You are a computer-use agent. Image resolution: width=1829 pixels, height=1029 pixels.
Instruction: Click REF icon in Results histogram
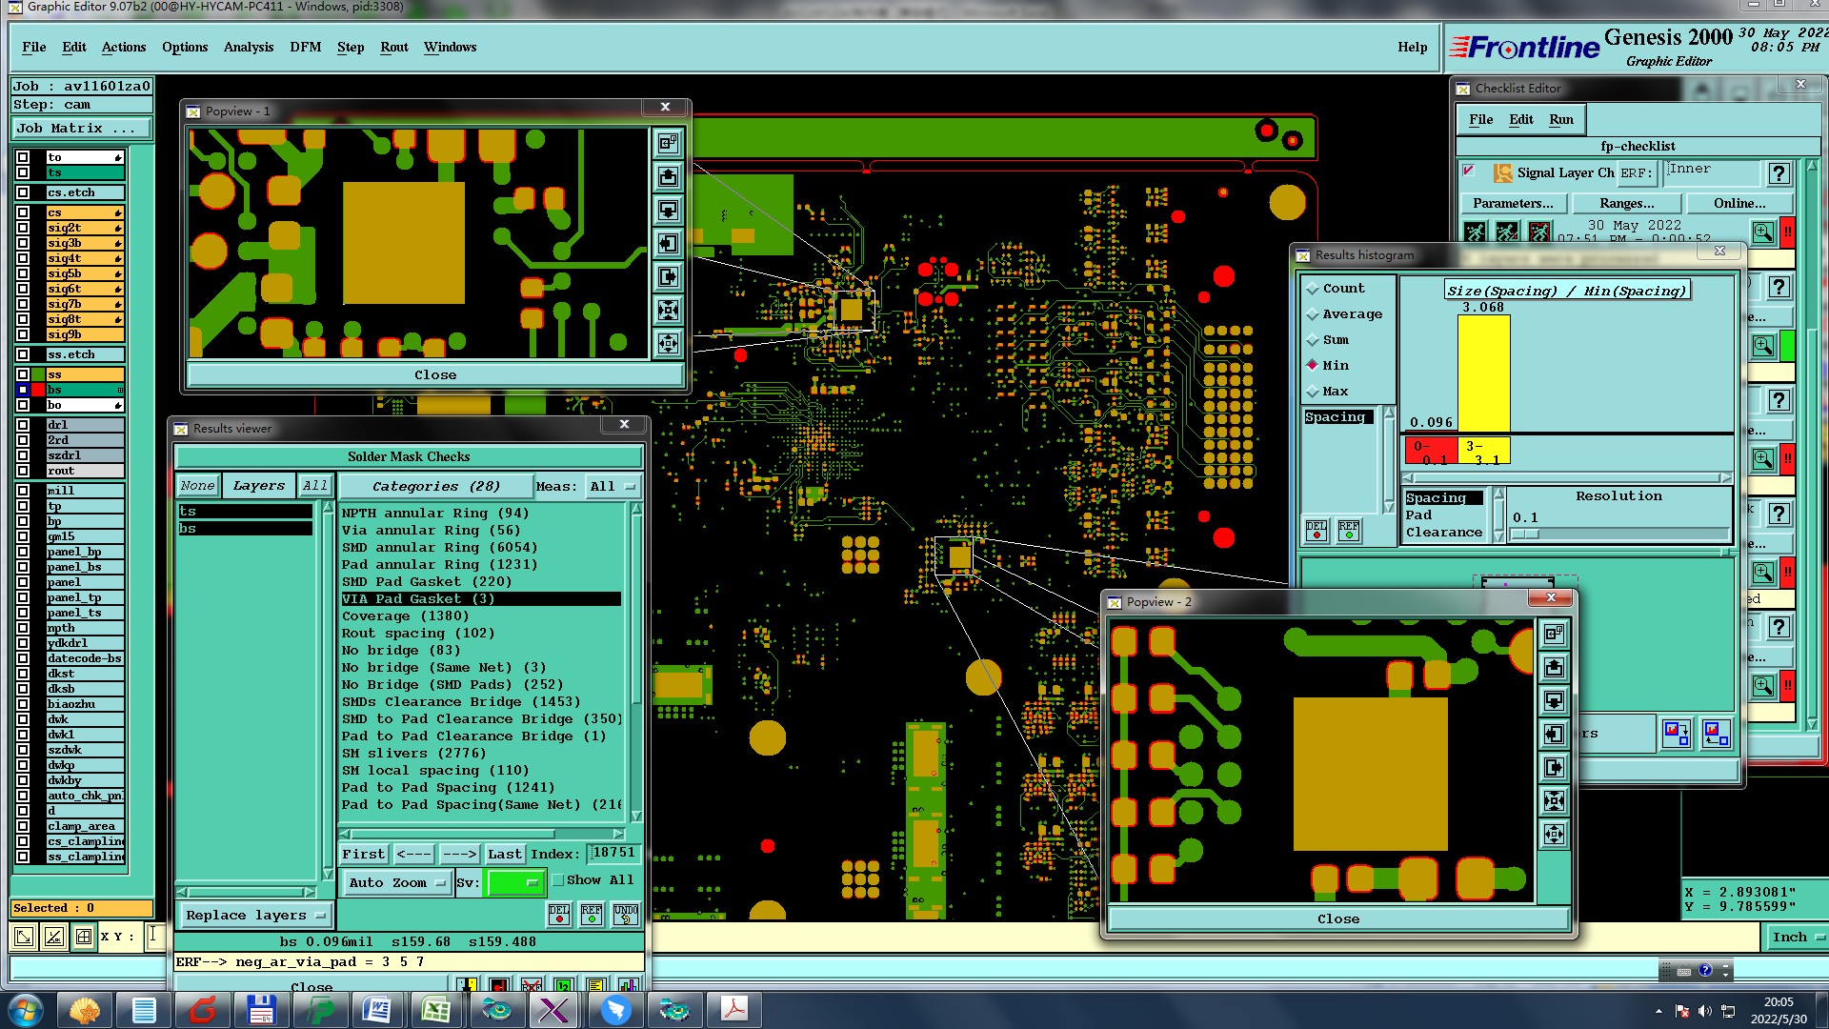1349,531
